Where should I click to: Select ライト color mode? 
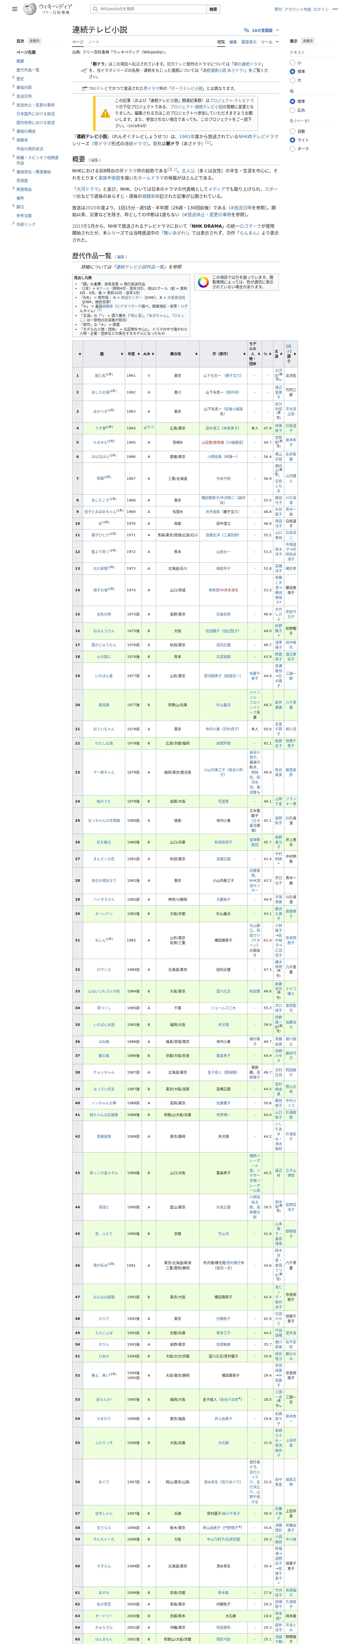[292, 140]
